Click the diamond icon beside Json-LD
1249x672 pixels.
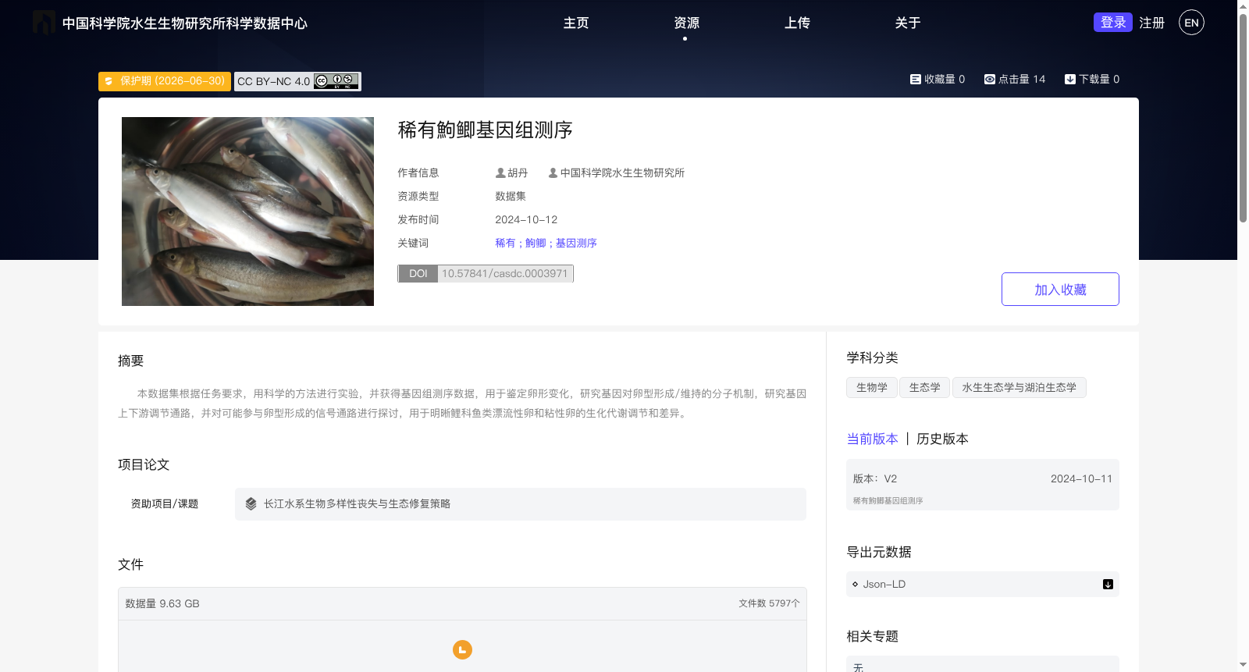pyautogui.click(x=856, y=584)
